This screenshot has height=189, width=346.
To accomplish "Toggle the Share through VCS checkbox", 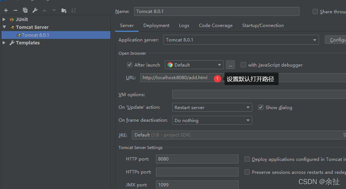I will pos(315,11).
